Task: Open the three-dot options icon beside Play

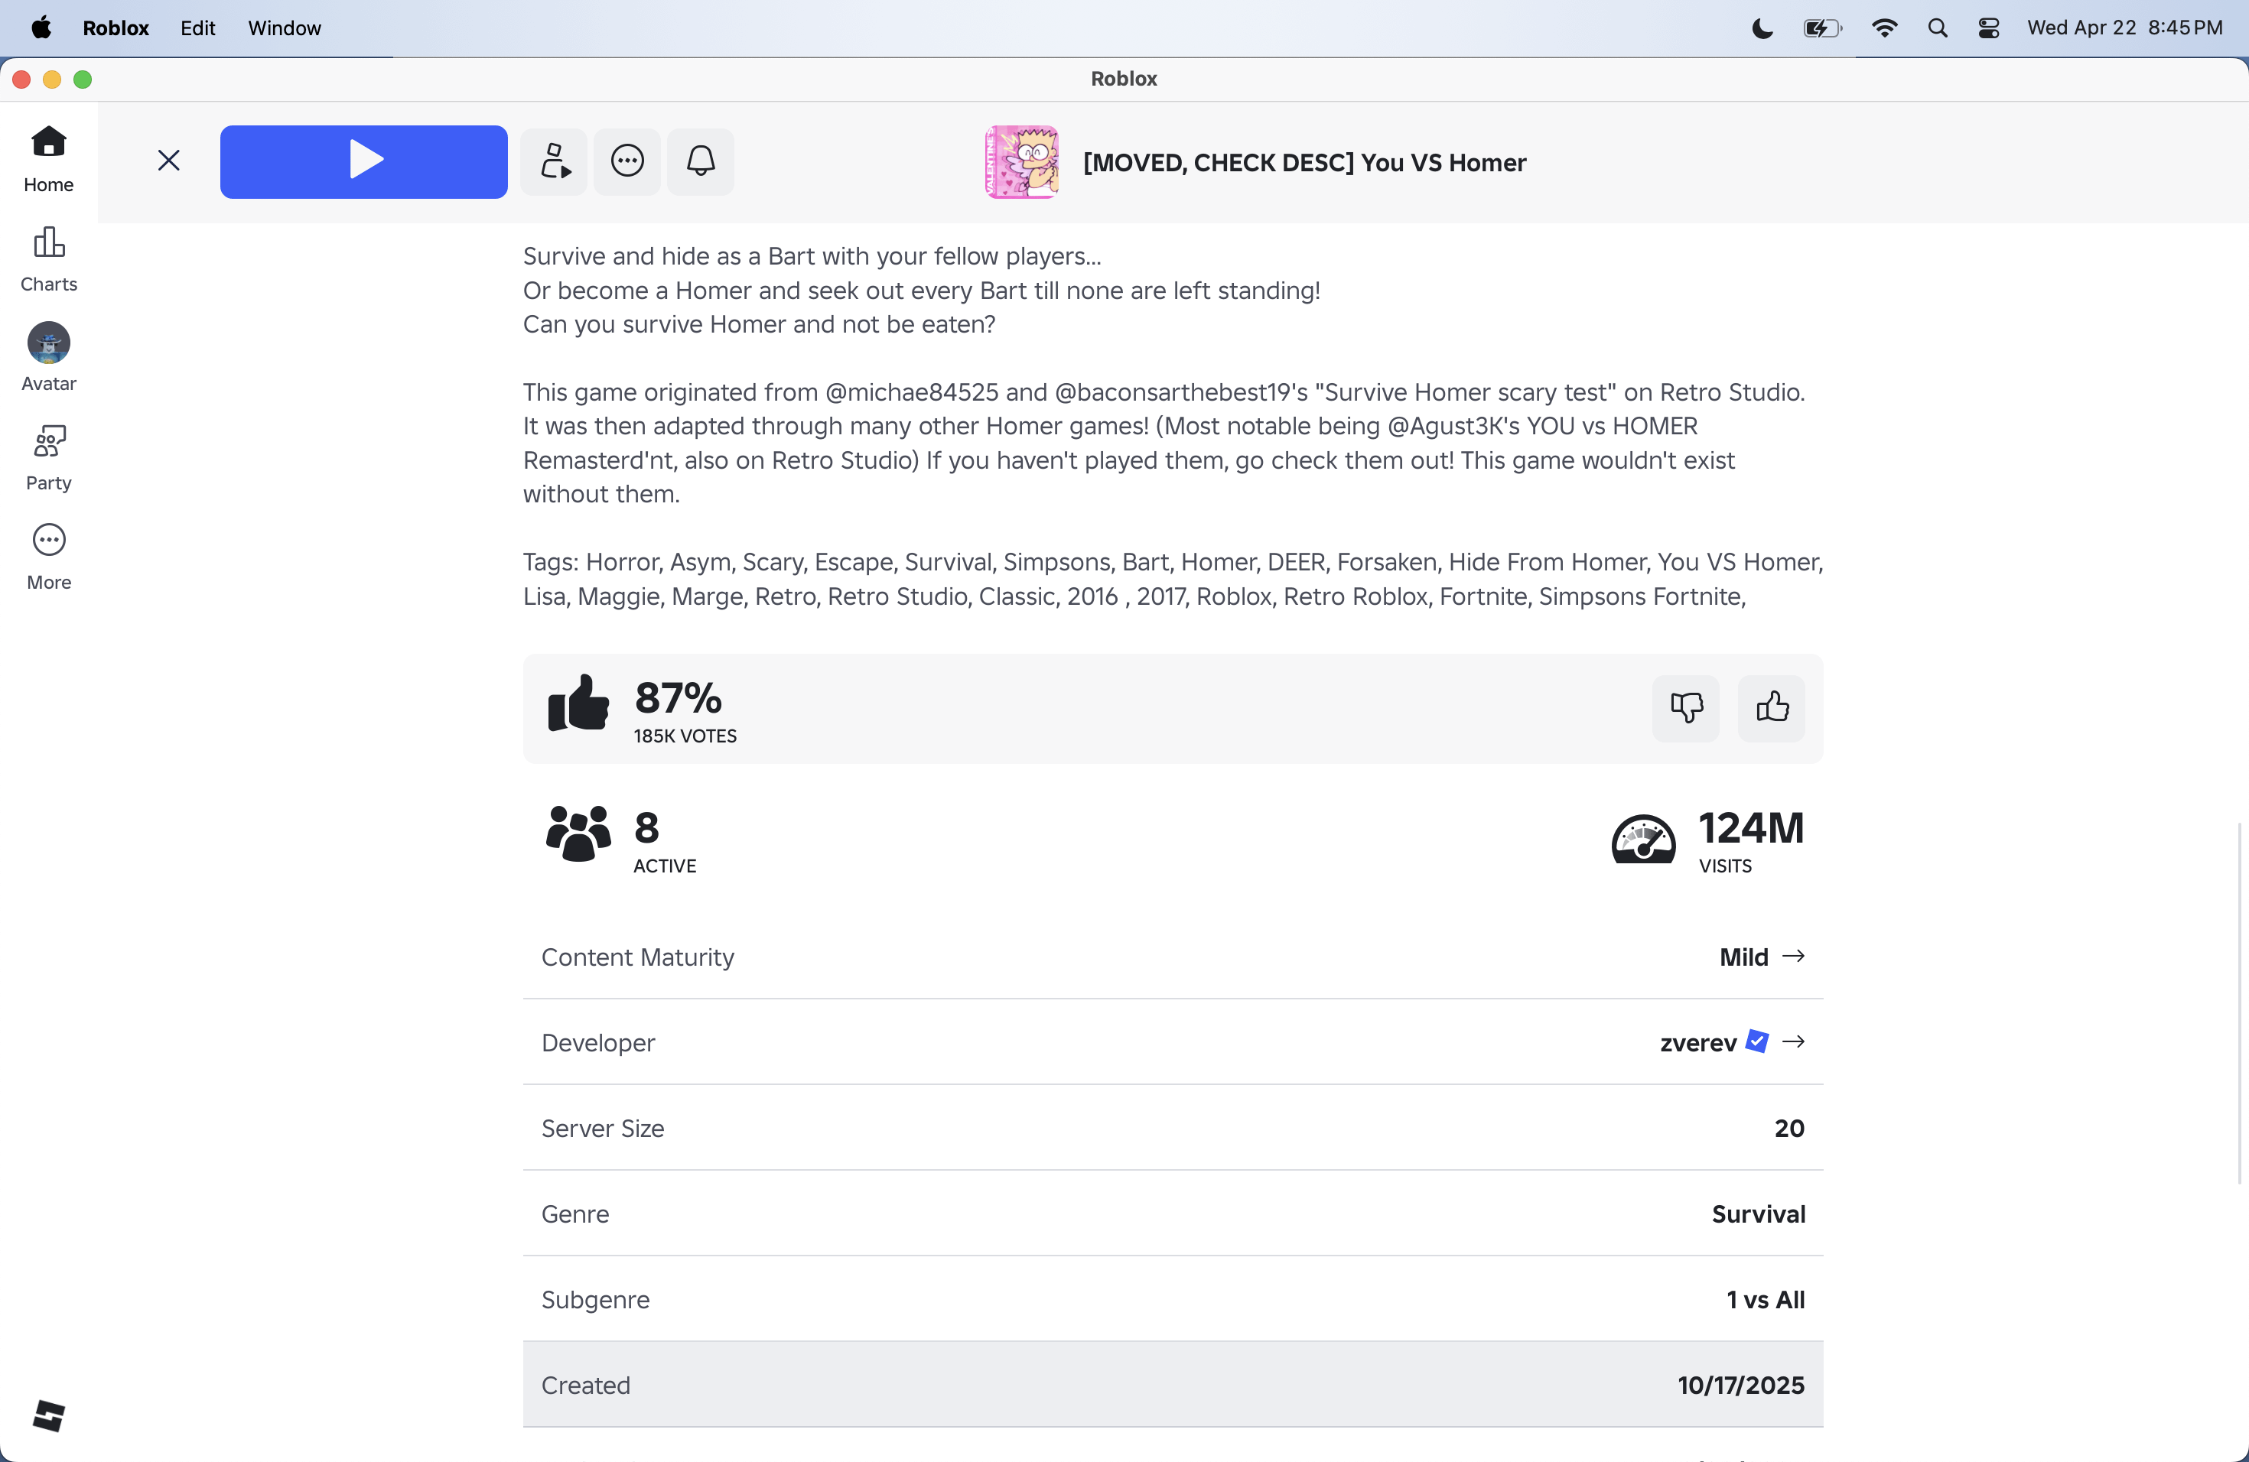Action: 627,161
